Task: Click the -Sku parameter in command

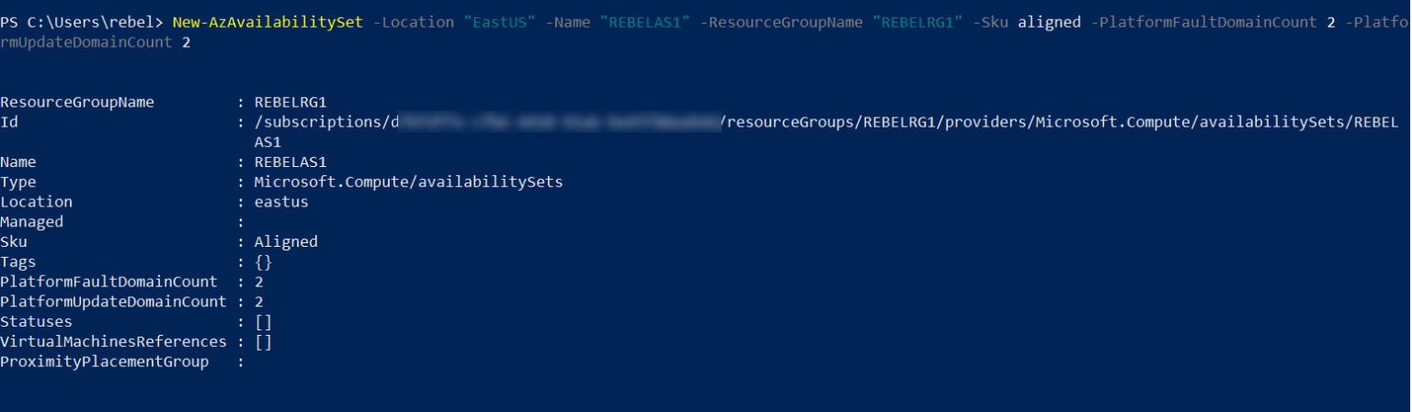Action: 993,22
